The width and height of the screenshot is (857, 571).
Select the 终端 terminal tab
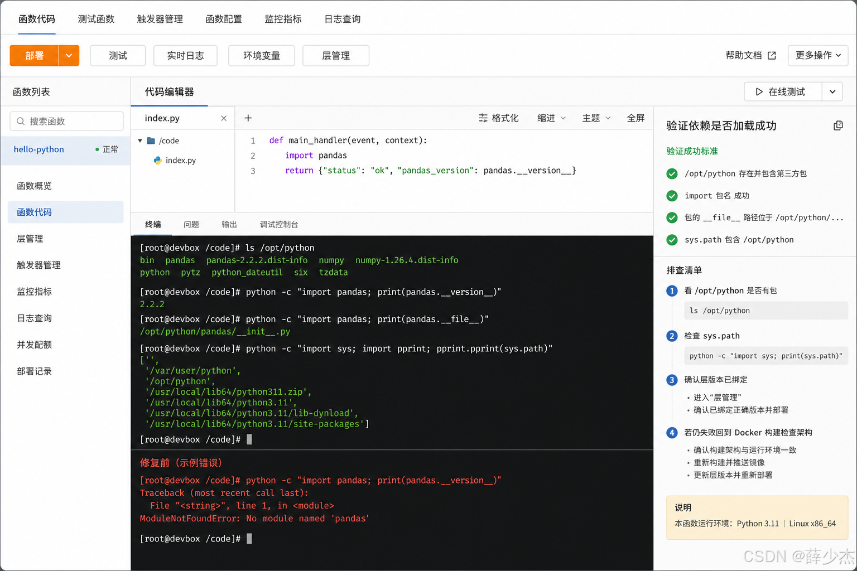[x=153, y=224]
